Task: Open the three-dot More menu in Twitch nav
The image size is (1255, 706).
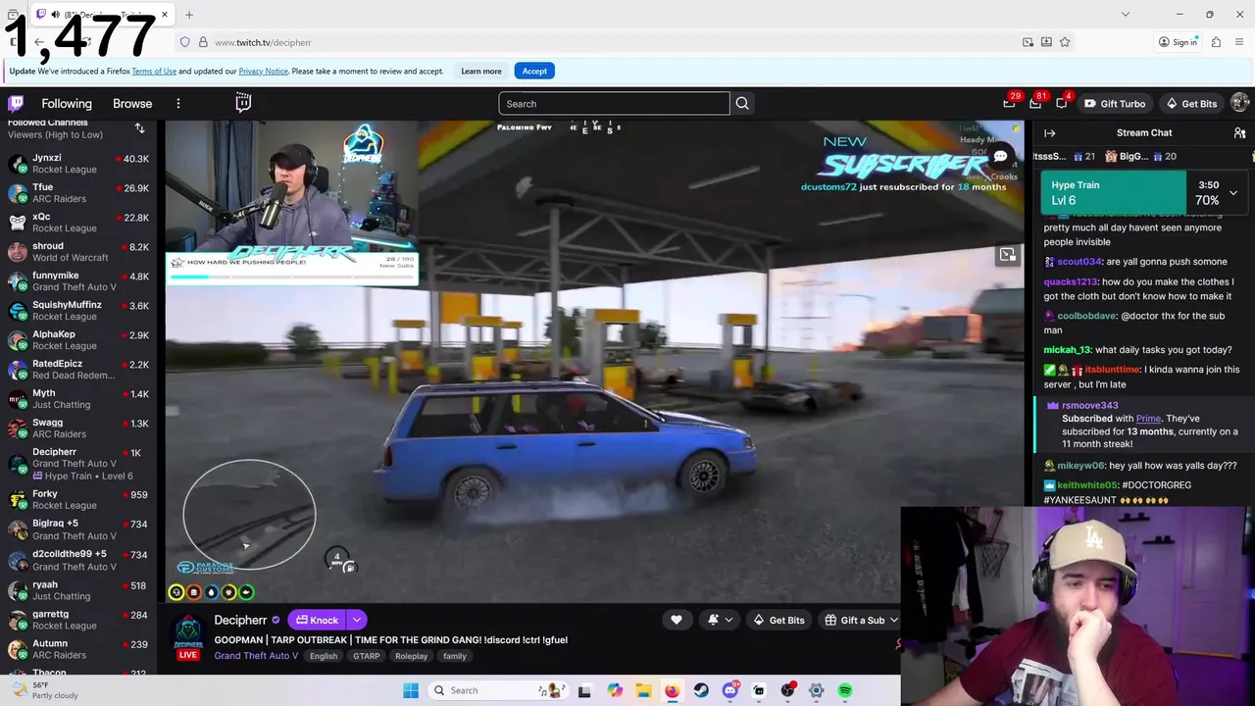Action: [178, 103]
